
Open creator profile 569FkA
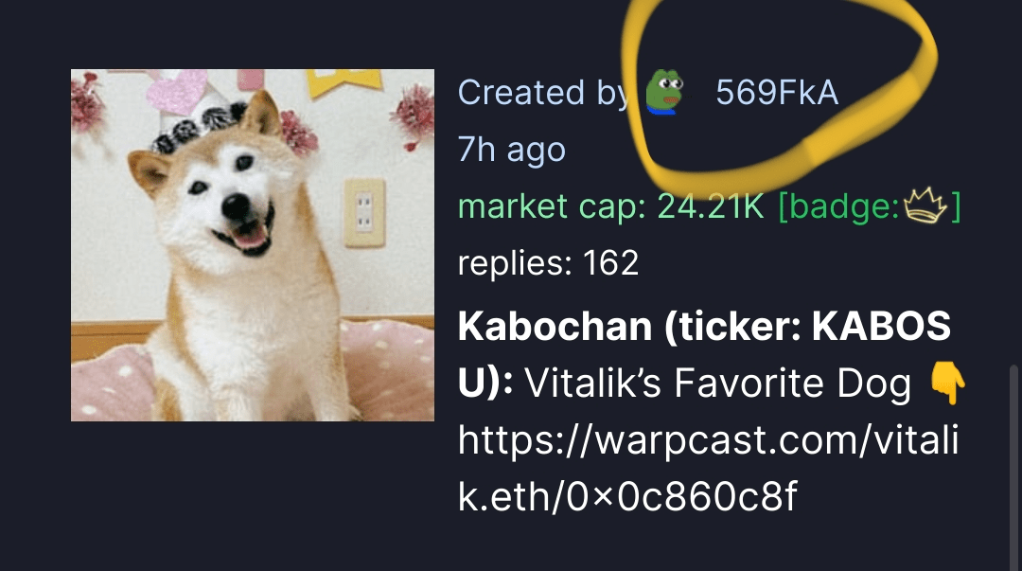tap(777, 92)
